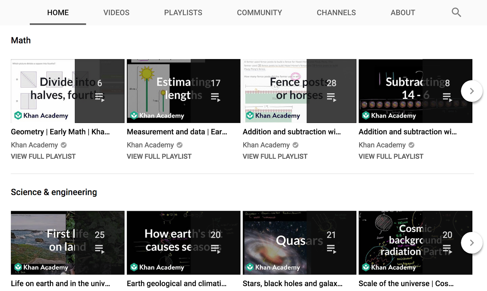Click playlist icon on Estimating lengths thumbnail
The image size is (487, 291).
click(x=215, y=97)
